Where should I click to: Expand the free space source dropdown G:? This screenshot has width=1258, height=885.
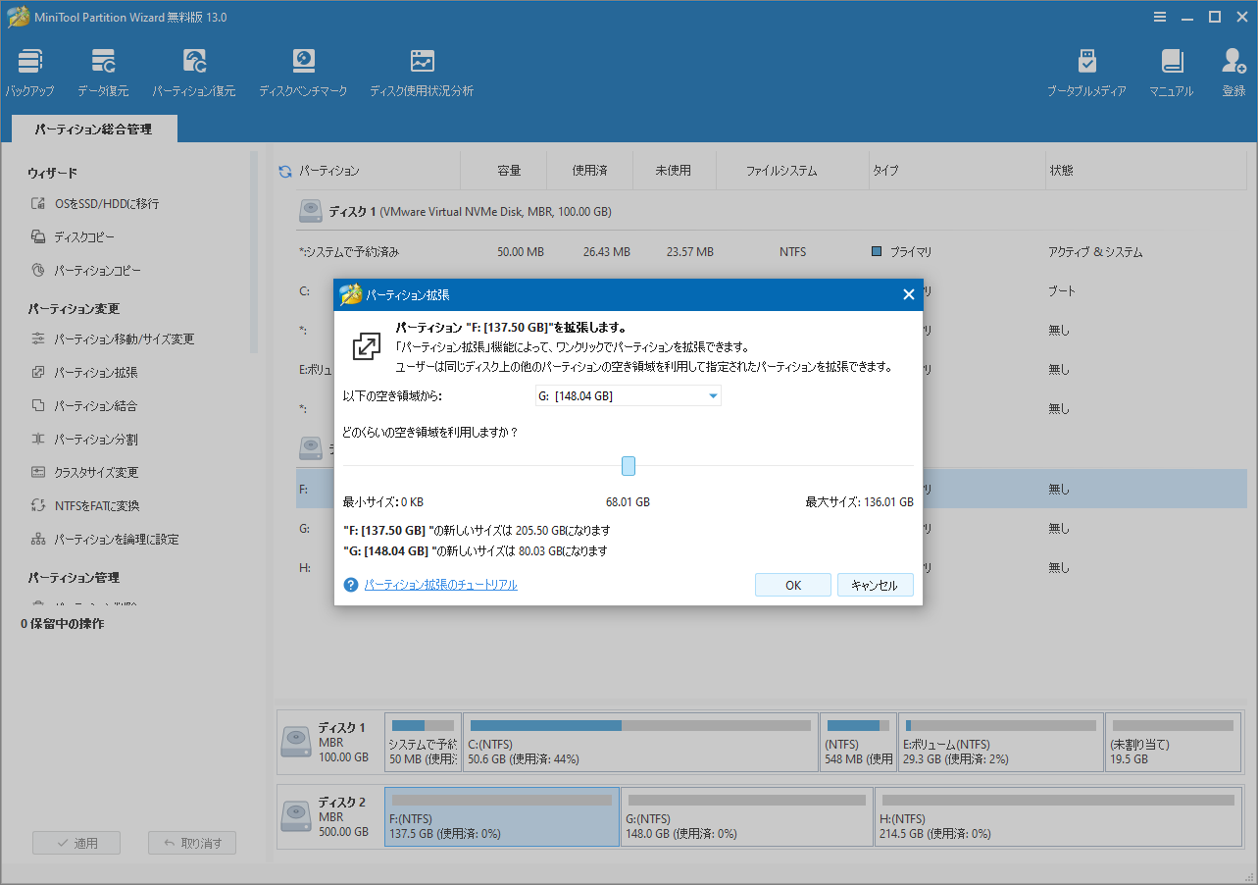(x=713, y=396)
